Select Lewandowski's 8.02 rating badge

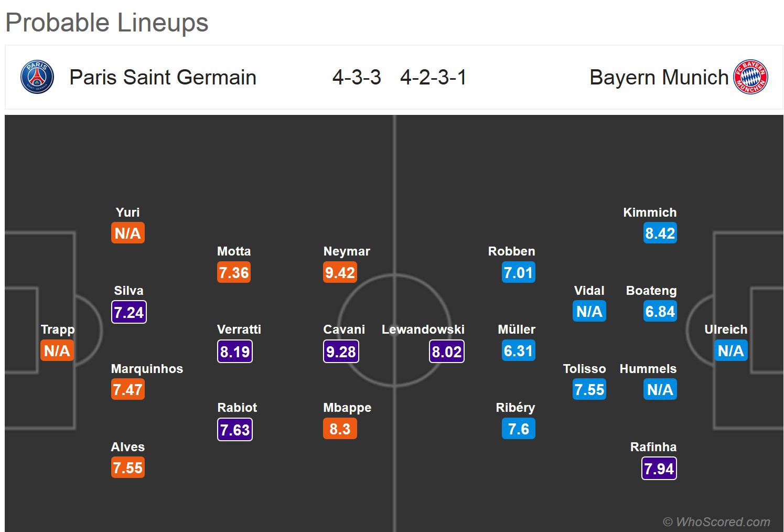pos(447,352)
